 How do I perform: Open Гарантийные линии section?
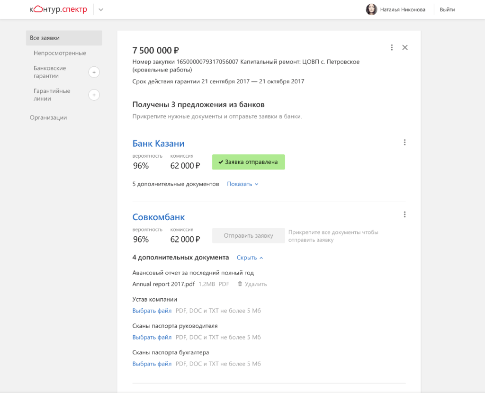pos(52,95)
